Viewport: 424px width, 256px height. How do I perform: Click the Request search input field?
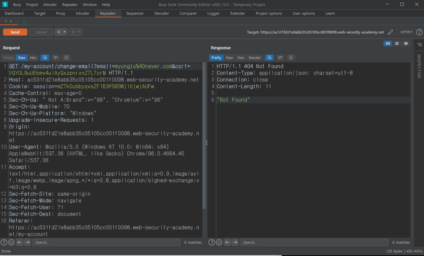click(x=106, y=242)
